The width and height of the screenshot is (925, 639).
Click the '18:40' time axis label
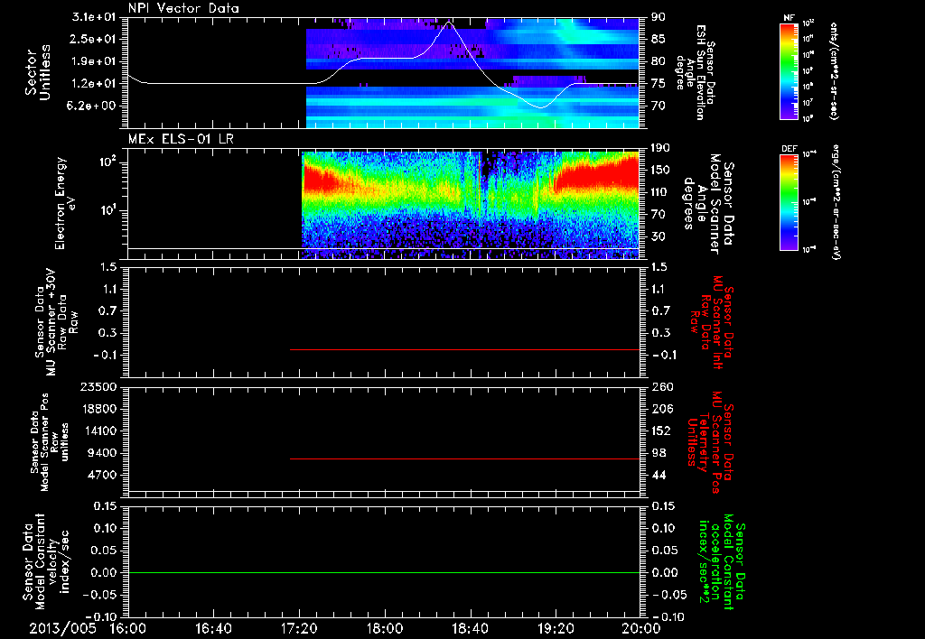pyautogui.click(x=470, y=628)
